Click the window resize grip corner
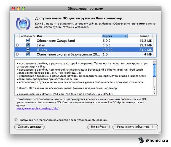Screen dimensions: 171x147 pos(160,132)
